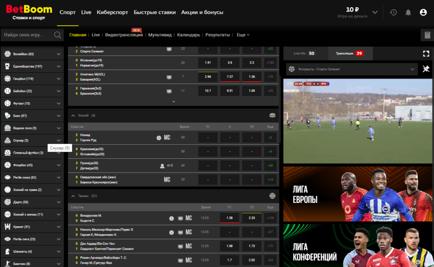Click the Бокс glove icon
The image size is (434, 267).
8,116
